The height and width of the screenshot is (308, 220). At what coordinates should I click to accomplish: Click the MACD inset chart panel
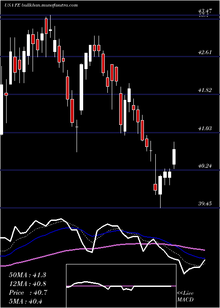(121, 286)
